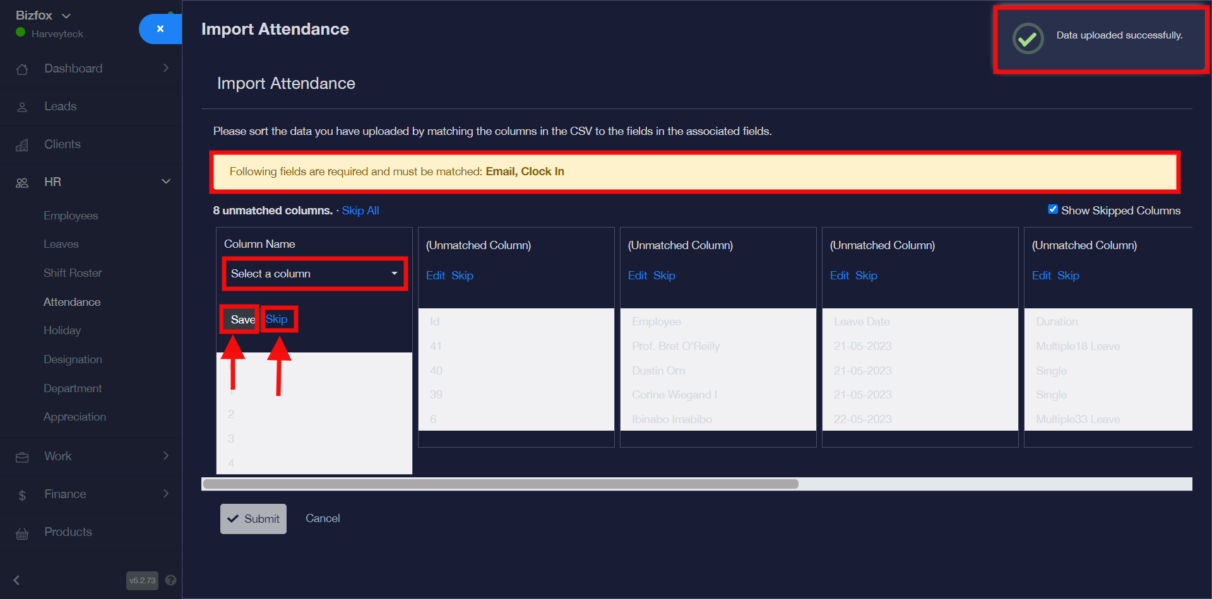
Task: Click the Products basket icon
Action: tap(22, 533)
